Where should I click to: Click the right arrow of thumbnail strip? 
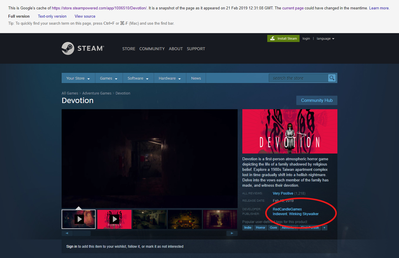click(x=232, y=233)
